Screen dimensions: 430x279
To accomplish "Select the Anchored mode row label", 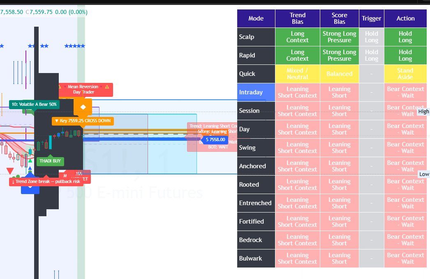I will coord(256,166).
